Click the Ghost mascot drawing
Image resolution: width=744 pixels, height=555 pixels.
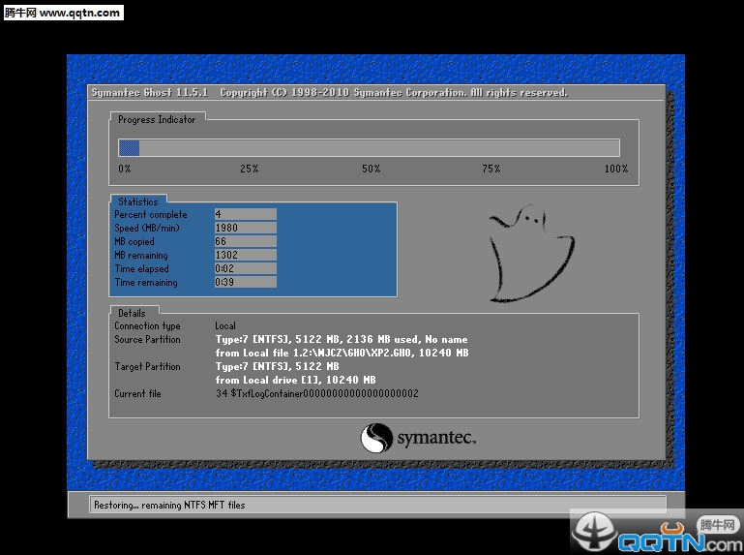(x=531, y=254)
